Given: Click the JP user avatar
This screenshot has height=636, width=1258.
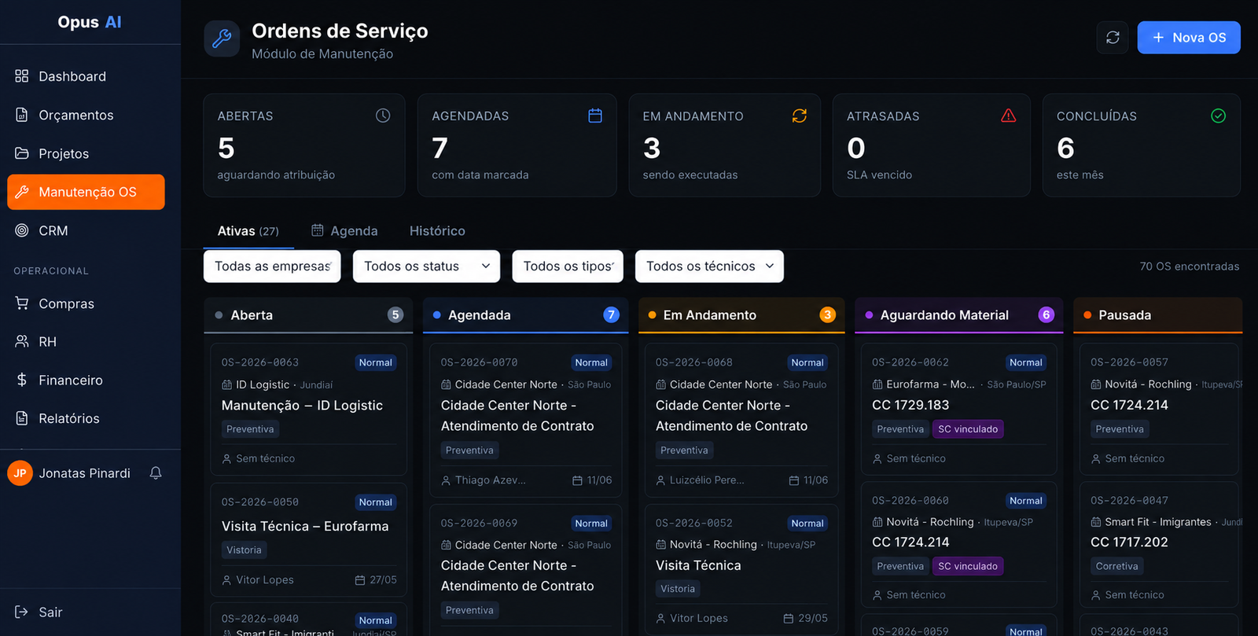Looking at the screenshot, I should 20,473.
